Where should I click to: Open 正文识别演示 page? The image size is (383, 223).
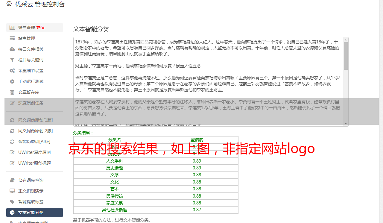pos(34,191)
